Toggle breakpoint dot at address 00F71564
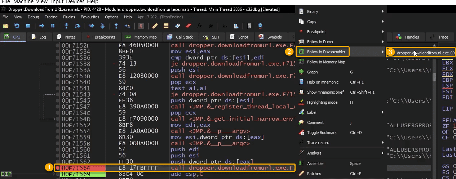 [57, 168]
